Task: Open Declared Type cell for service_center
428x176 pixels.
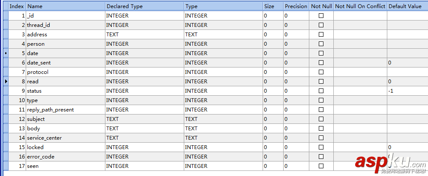Action: coord(144,138)
